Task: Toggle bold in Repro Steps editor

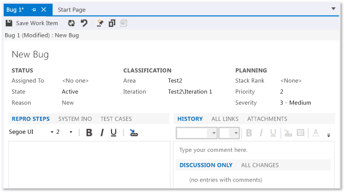Action: pos(89,133)
